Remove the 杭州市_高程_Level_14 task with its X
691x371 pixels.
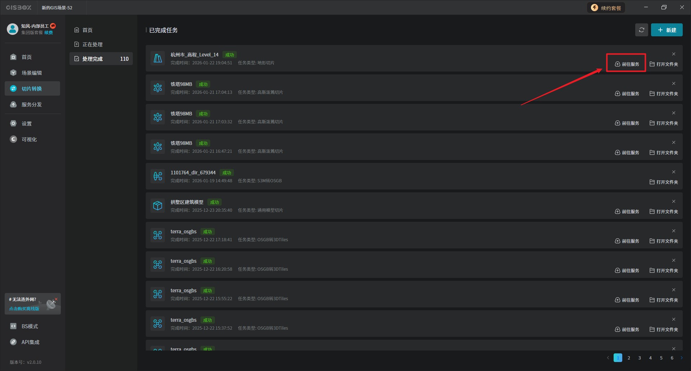coord(674,54)
